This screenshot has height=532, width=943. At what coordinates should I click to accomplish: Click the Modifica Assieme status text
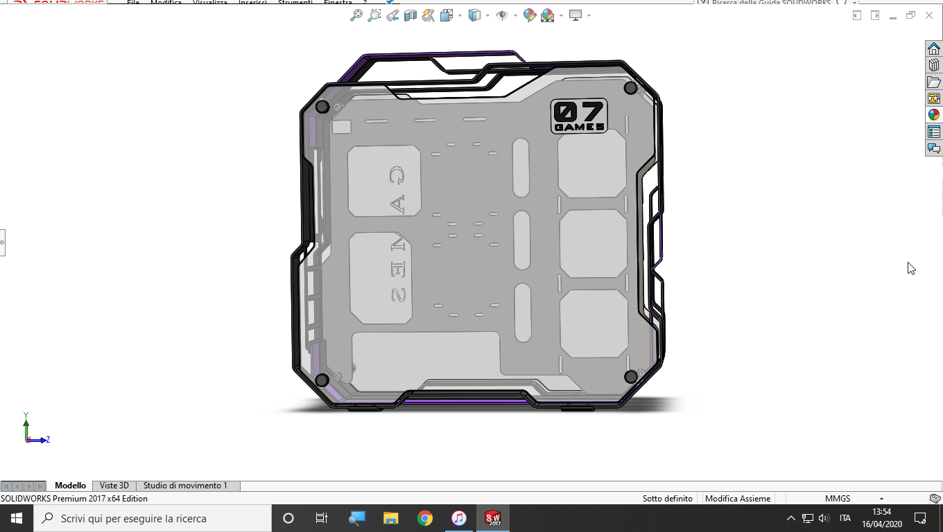pyautogui.click(x=738, y=499)
